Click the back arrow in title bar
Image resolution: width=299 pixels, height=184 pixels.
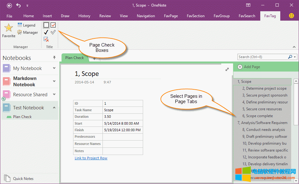(x=9, y=5)
